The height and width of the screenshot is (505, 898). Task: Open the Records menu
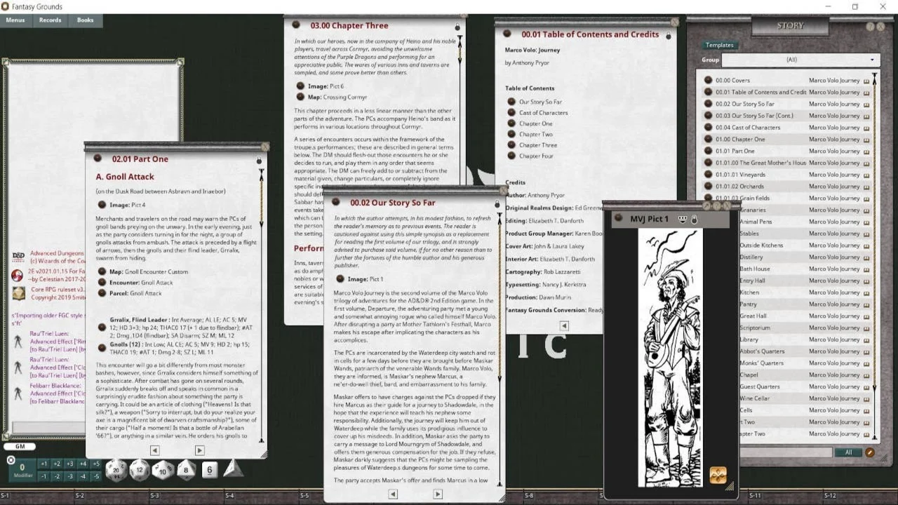coord(50,20)
